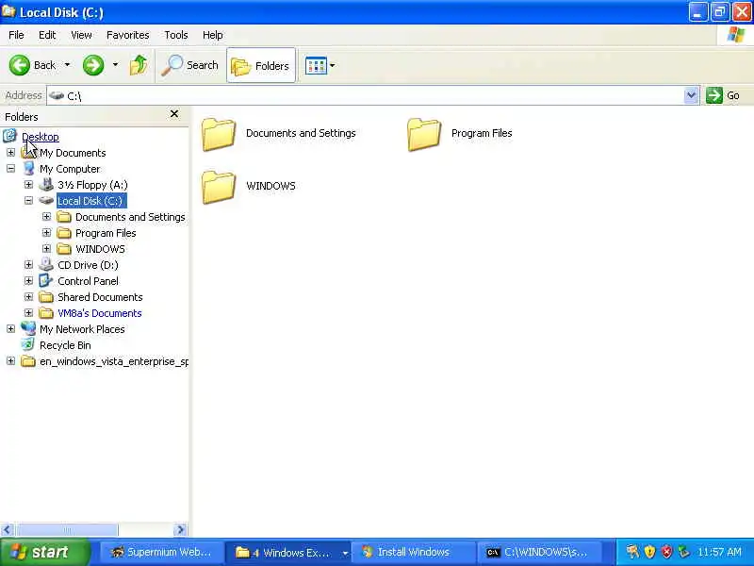Select Local Disk (C:) in the tree
The image size is (754, 566).
tap(91, 201)
